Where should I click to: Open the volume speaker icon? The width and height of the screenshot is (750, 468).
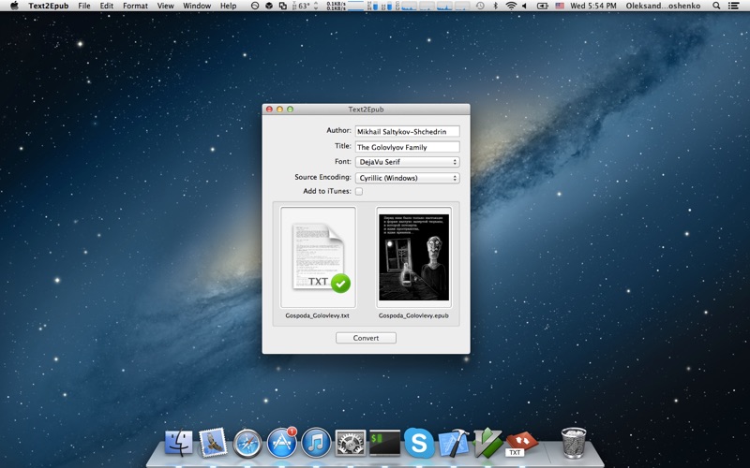coord(524,6)
